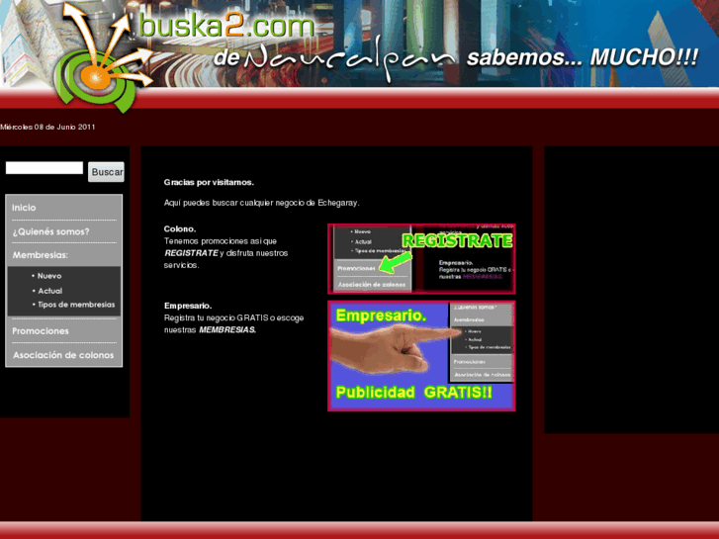Click the 'Empresario.' heading text
719x539 pixels.
(188, 306)
